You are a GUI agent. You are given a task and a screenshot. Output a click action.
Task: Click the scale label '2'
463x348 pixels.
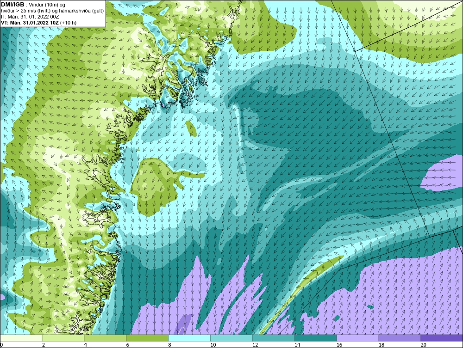[44, 345]
